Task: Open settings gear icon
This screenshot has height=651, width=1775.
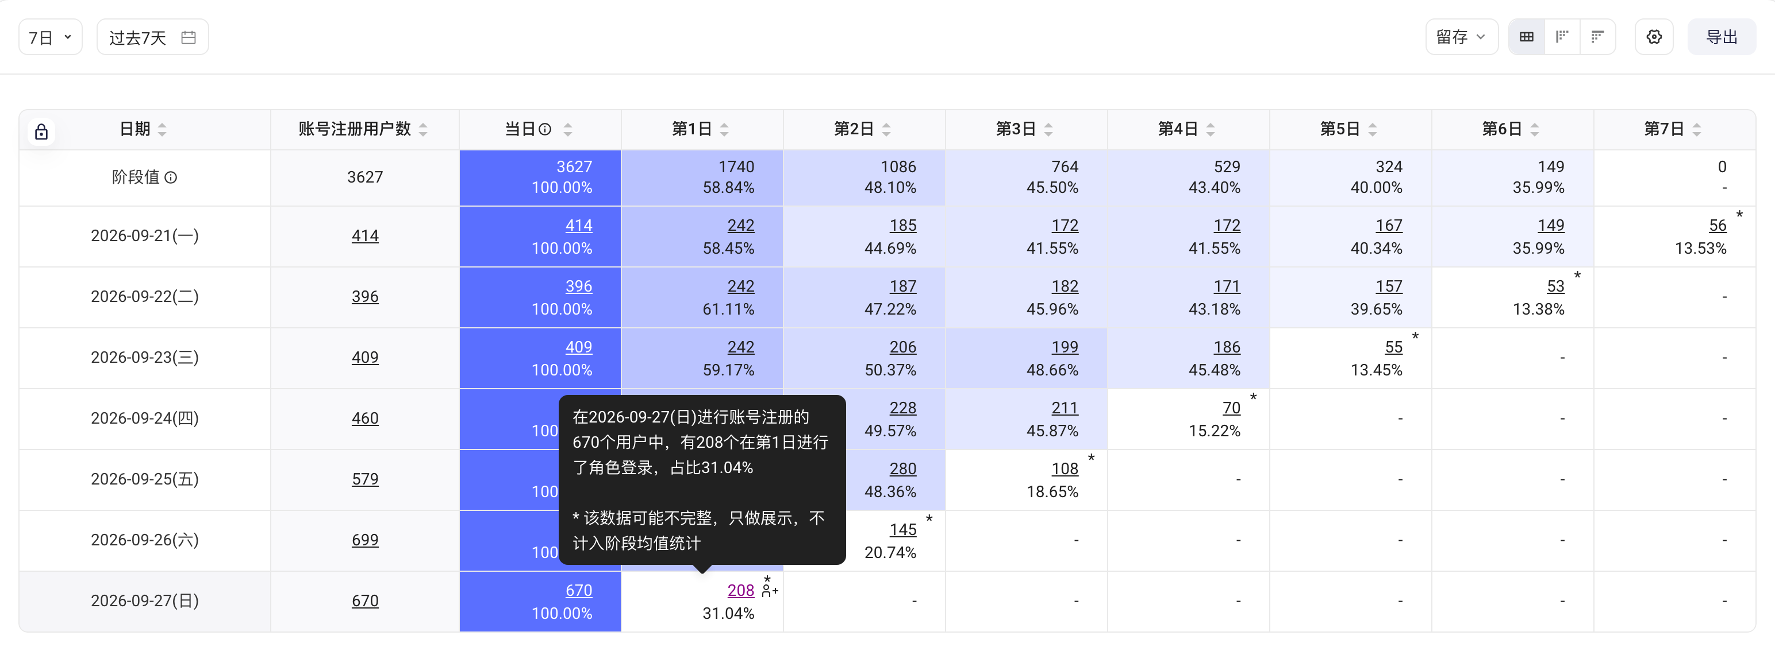Action: 1654,37
